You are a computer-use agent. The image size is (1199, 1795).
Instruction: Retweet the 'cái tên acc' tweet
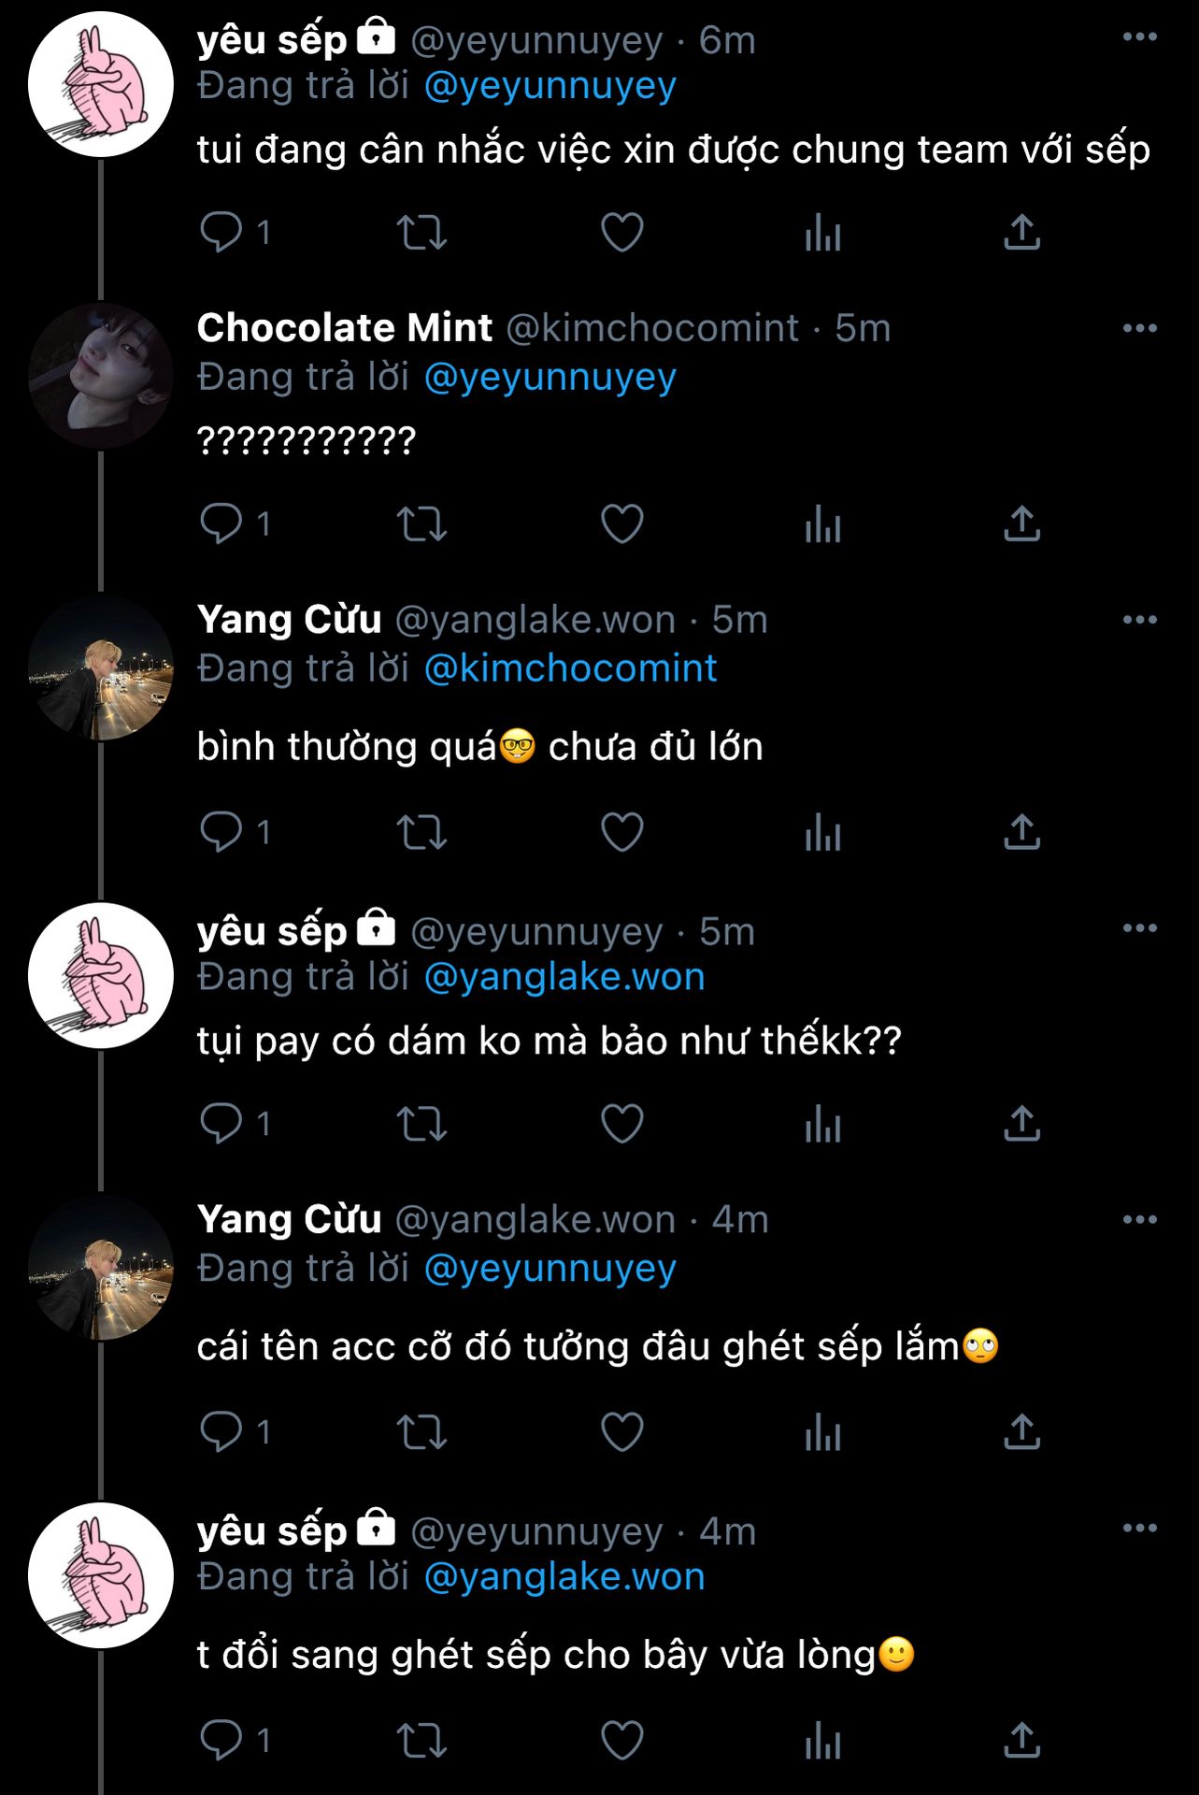pos(421,1432)
